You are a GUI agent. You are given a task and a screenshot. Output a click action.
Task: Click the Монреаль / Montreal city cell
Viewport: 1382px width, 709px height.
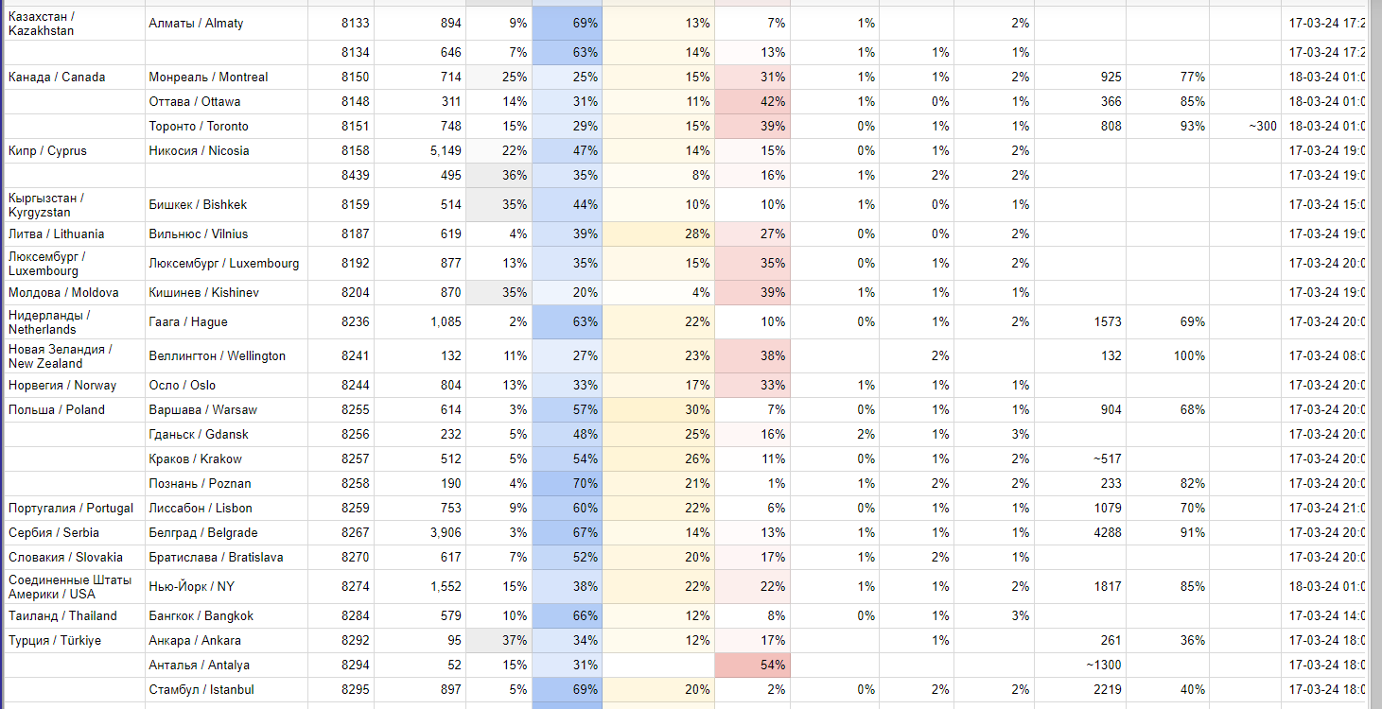(208, 78)
